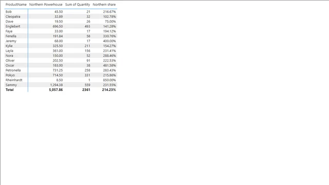Click the 191.84 value for Fenella
Screen dimensions: 329x185
click(58, 36)
